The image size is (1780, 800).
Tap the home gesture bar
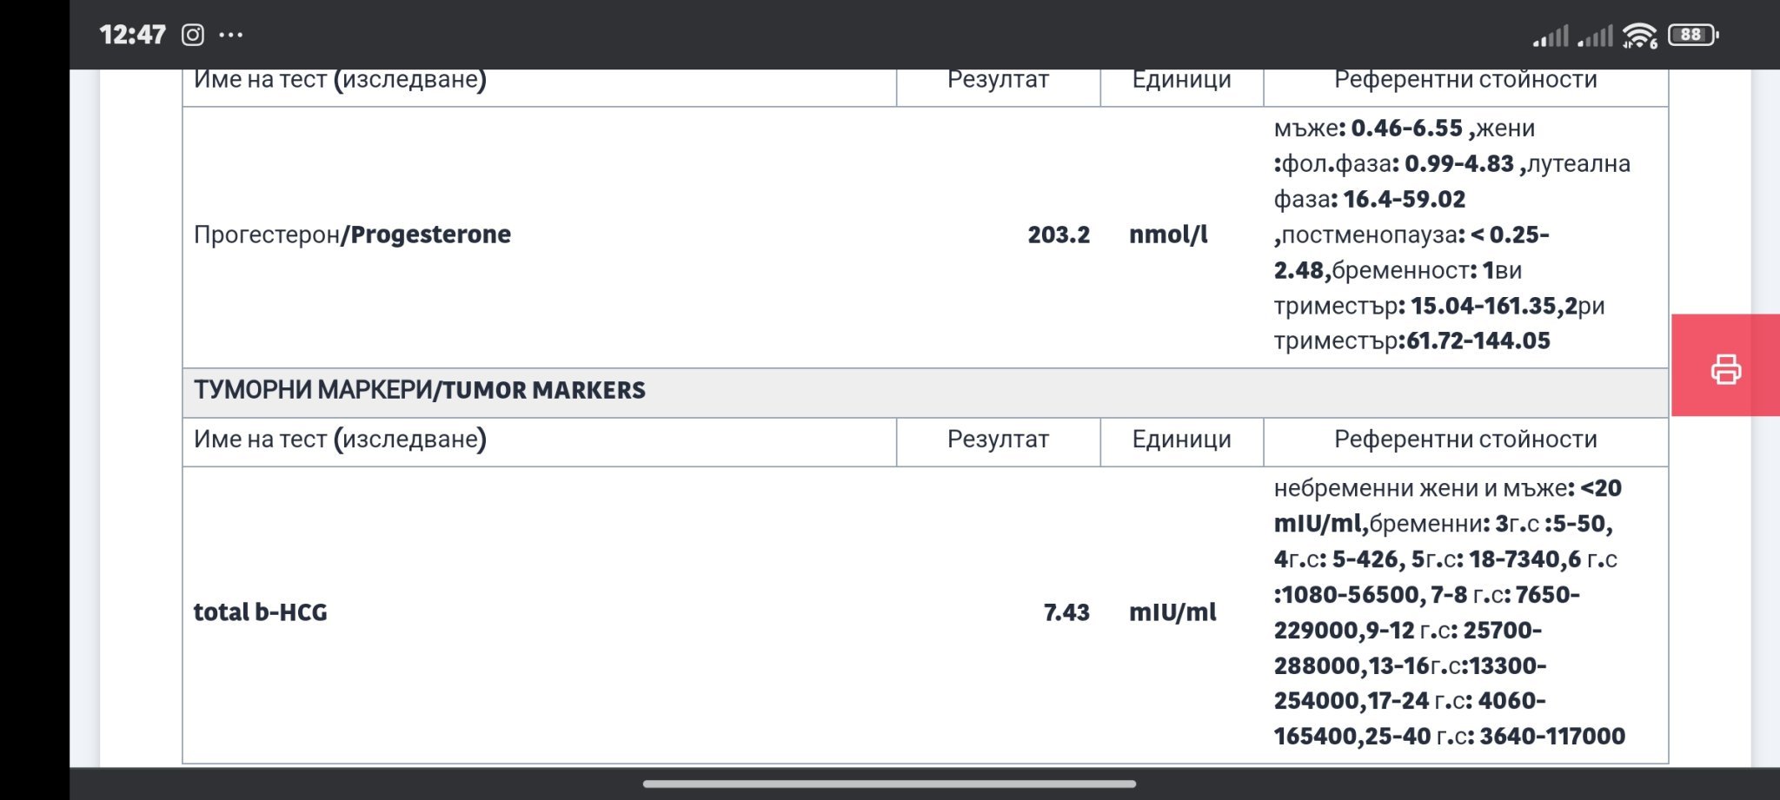[x=889, y=783]
